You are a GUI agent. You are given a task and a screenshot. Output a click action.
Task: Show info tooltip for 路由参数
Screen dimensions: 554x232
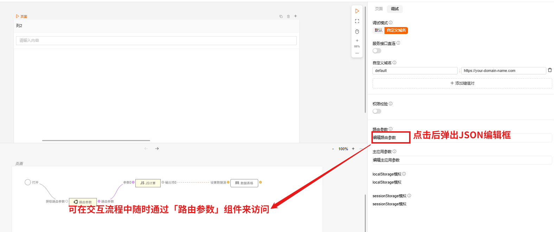point(390,129)
